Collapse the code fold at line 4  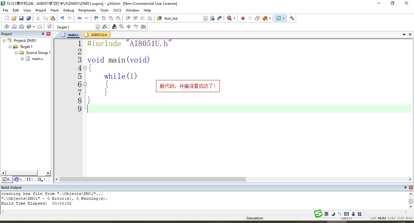(85, 68)
